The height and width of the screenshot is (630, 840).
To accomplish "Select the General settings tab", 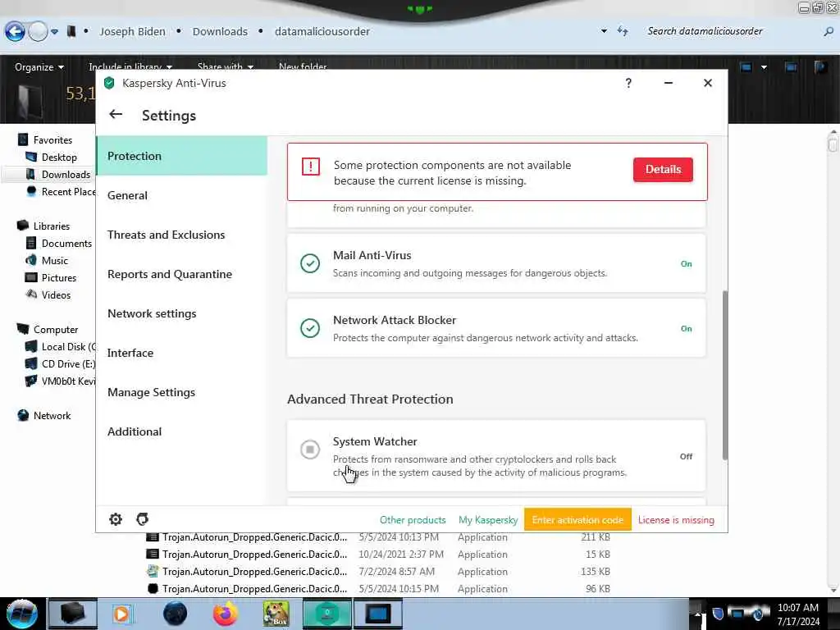I will [x=181, y=195].
